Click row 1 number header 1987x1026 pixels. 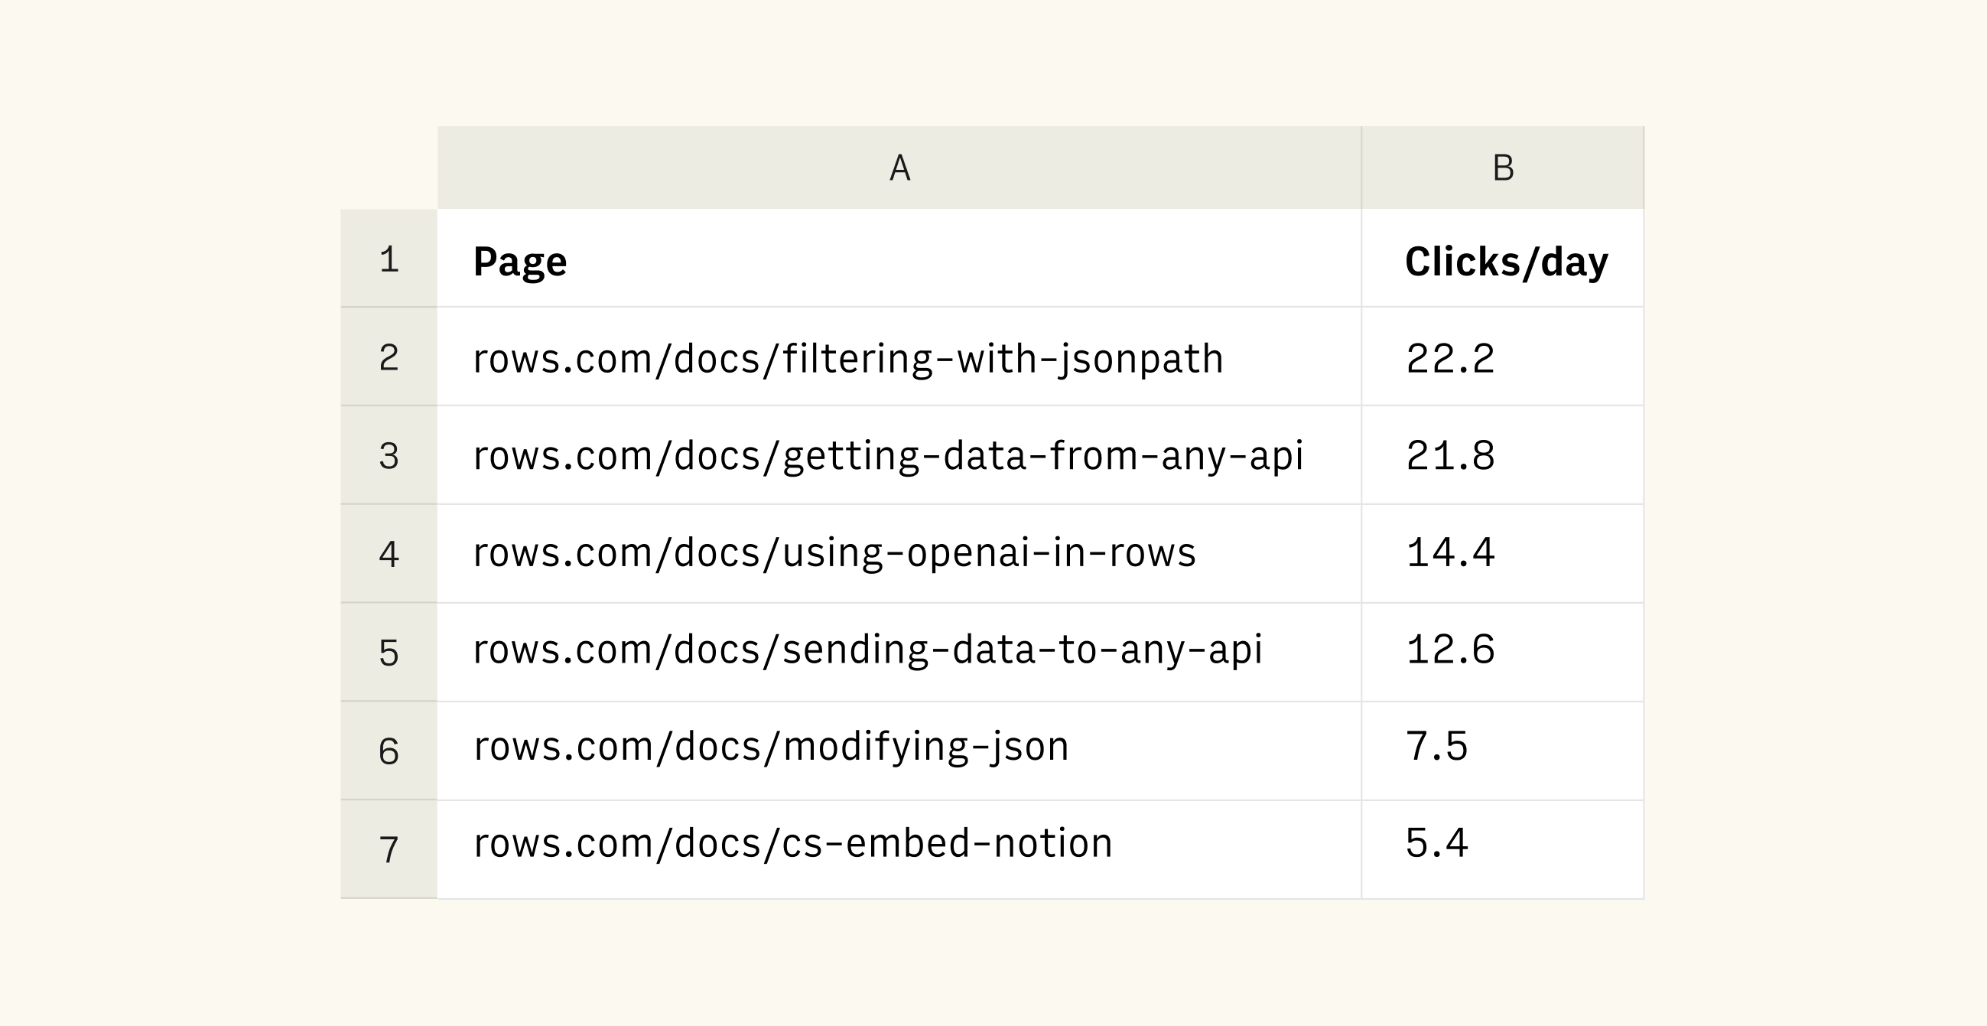click(x=389, y=259)
